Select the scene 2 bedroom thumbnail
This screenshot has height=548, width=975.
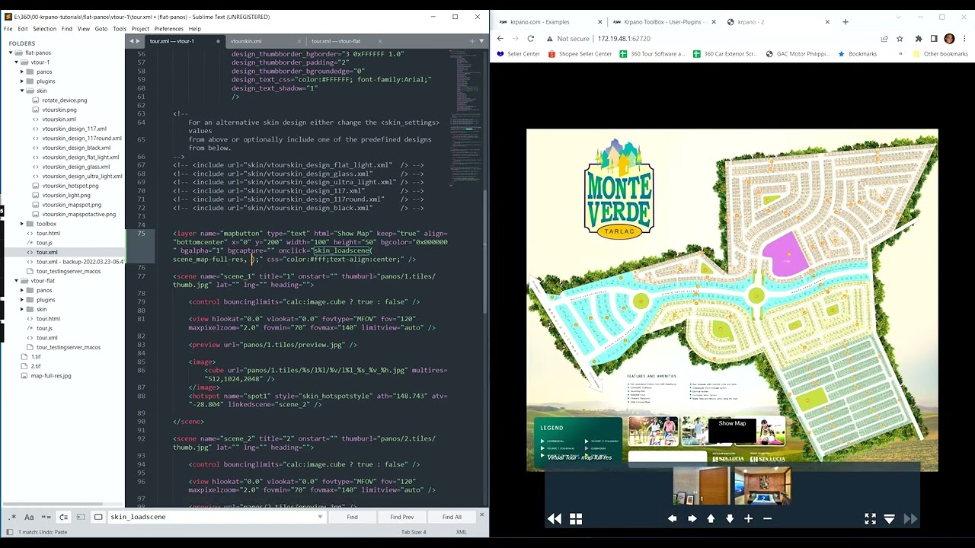click(x=762, y=487)
